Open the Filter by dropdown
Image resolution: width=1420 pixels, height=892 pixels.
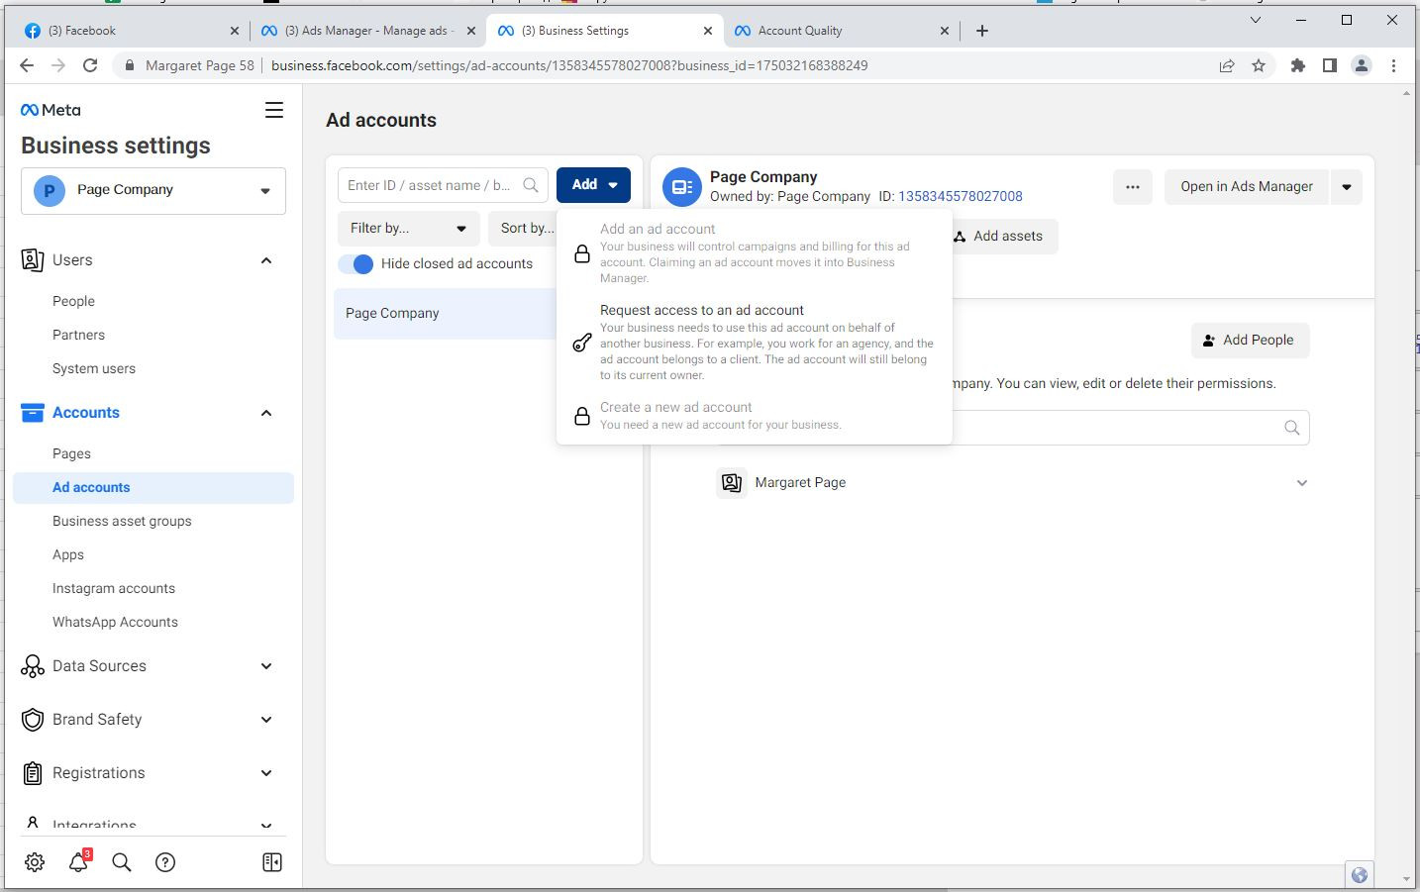pyautogui.click(x=409, y=229)
